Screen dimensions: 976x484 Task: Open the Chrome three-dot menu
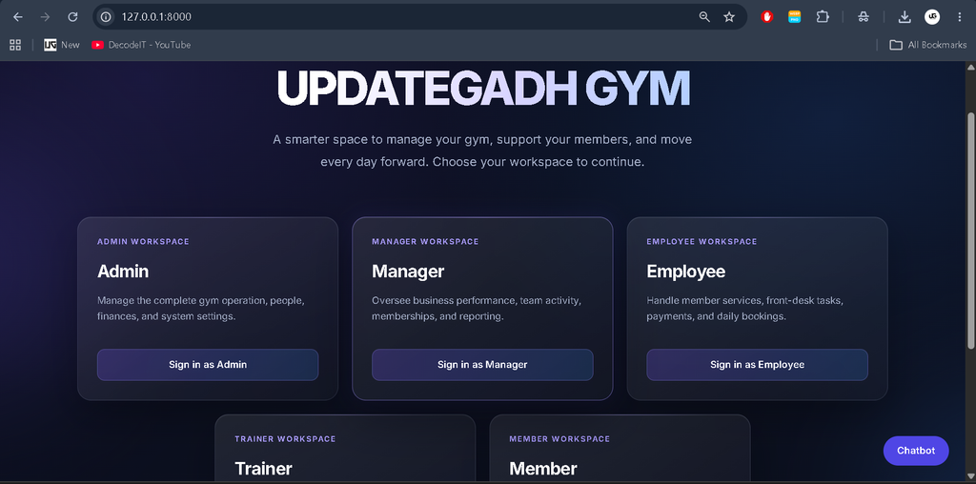pyautogui.click(x=959, y=17)
